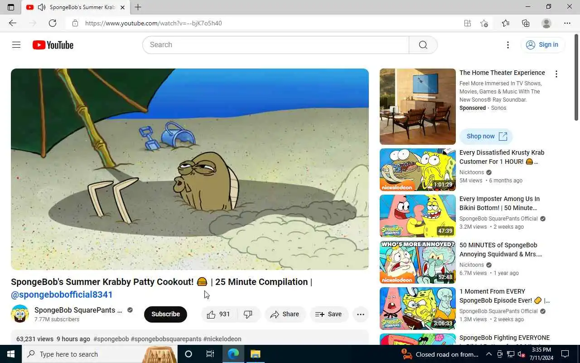Close the SpongeBob's Summer Krabby tab
The width and height of the screenshot is (580, 363).
pos(122,7)
